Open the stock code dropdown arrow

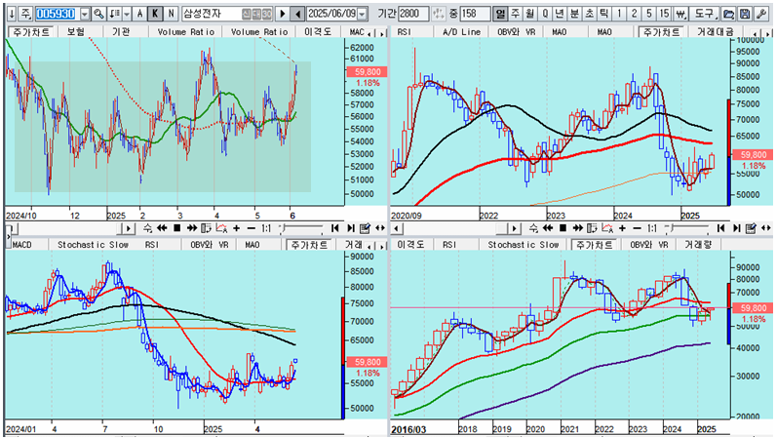coord(84,14)
